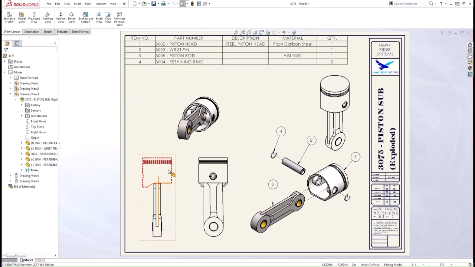
Task: Click the Standard 3 View button
Action: coord(9,16)
